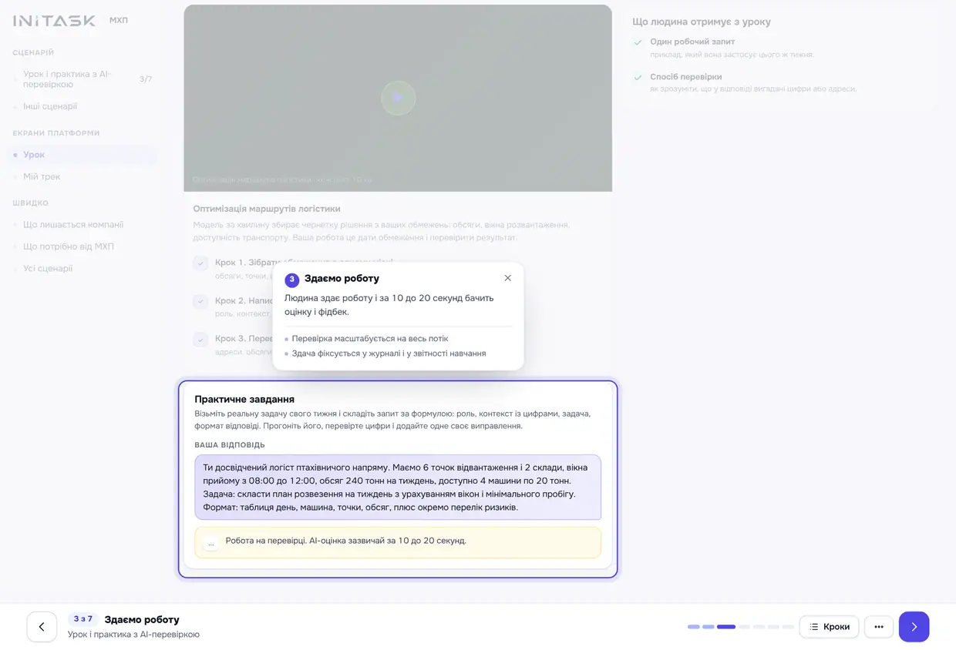Select "Урок і практика з AI-перевіркою" in sidebar
The height and width of the screenshot is (650, 956).
pos(82,79)
